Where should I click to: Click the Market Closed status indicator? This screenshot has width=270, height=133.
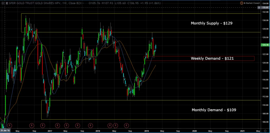click(x=252, y=3)
